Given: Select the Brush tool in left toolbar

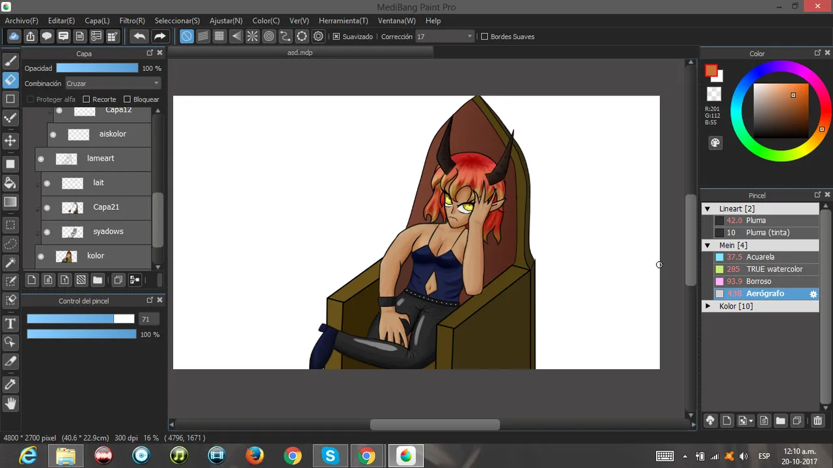Looking at the screenshot, I should [10, 60].
